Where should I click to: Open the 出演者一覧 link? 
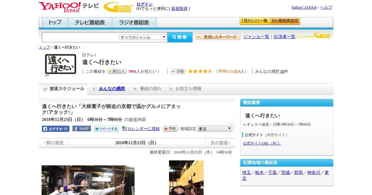(x=285, y=37)
